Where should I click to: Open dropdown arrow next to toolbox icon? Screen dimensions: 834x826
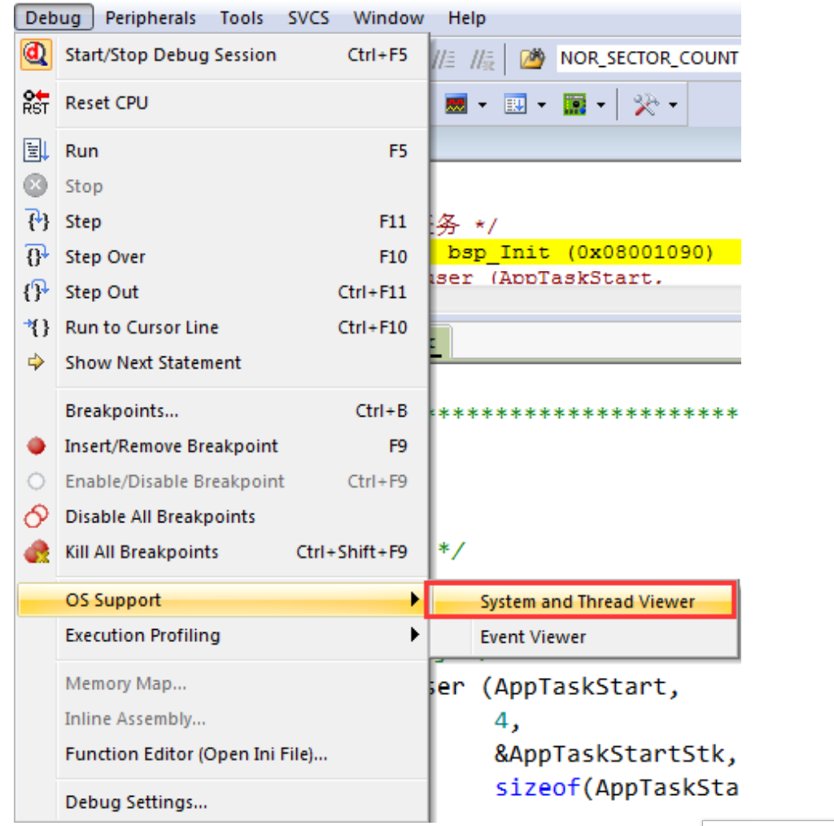point(674,105)
